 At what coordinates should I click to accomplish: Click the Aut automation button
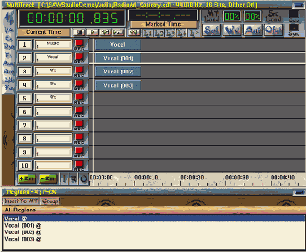click(253, 30)
